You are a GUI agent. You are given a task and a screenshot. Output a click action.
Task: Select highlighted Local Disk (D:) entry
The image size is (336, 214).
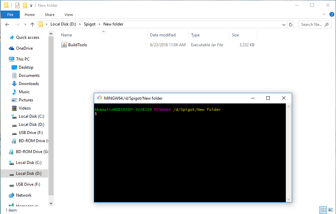coord(25,174)
